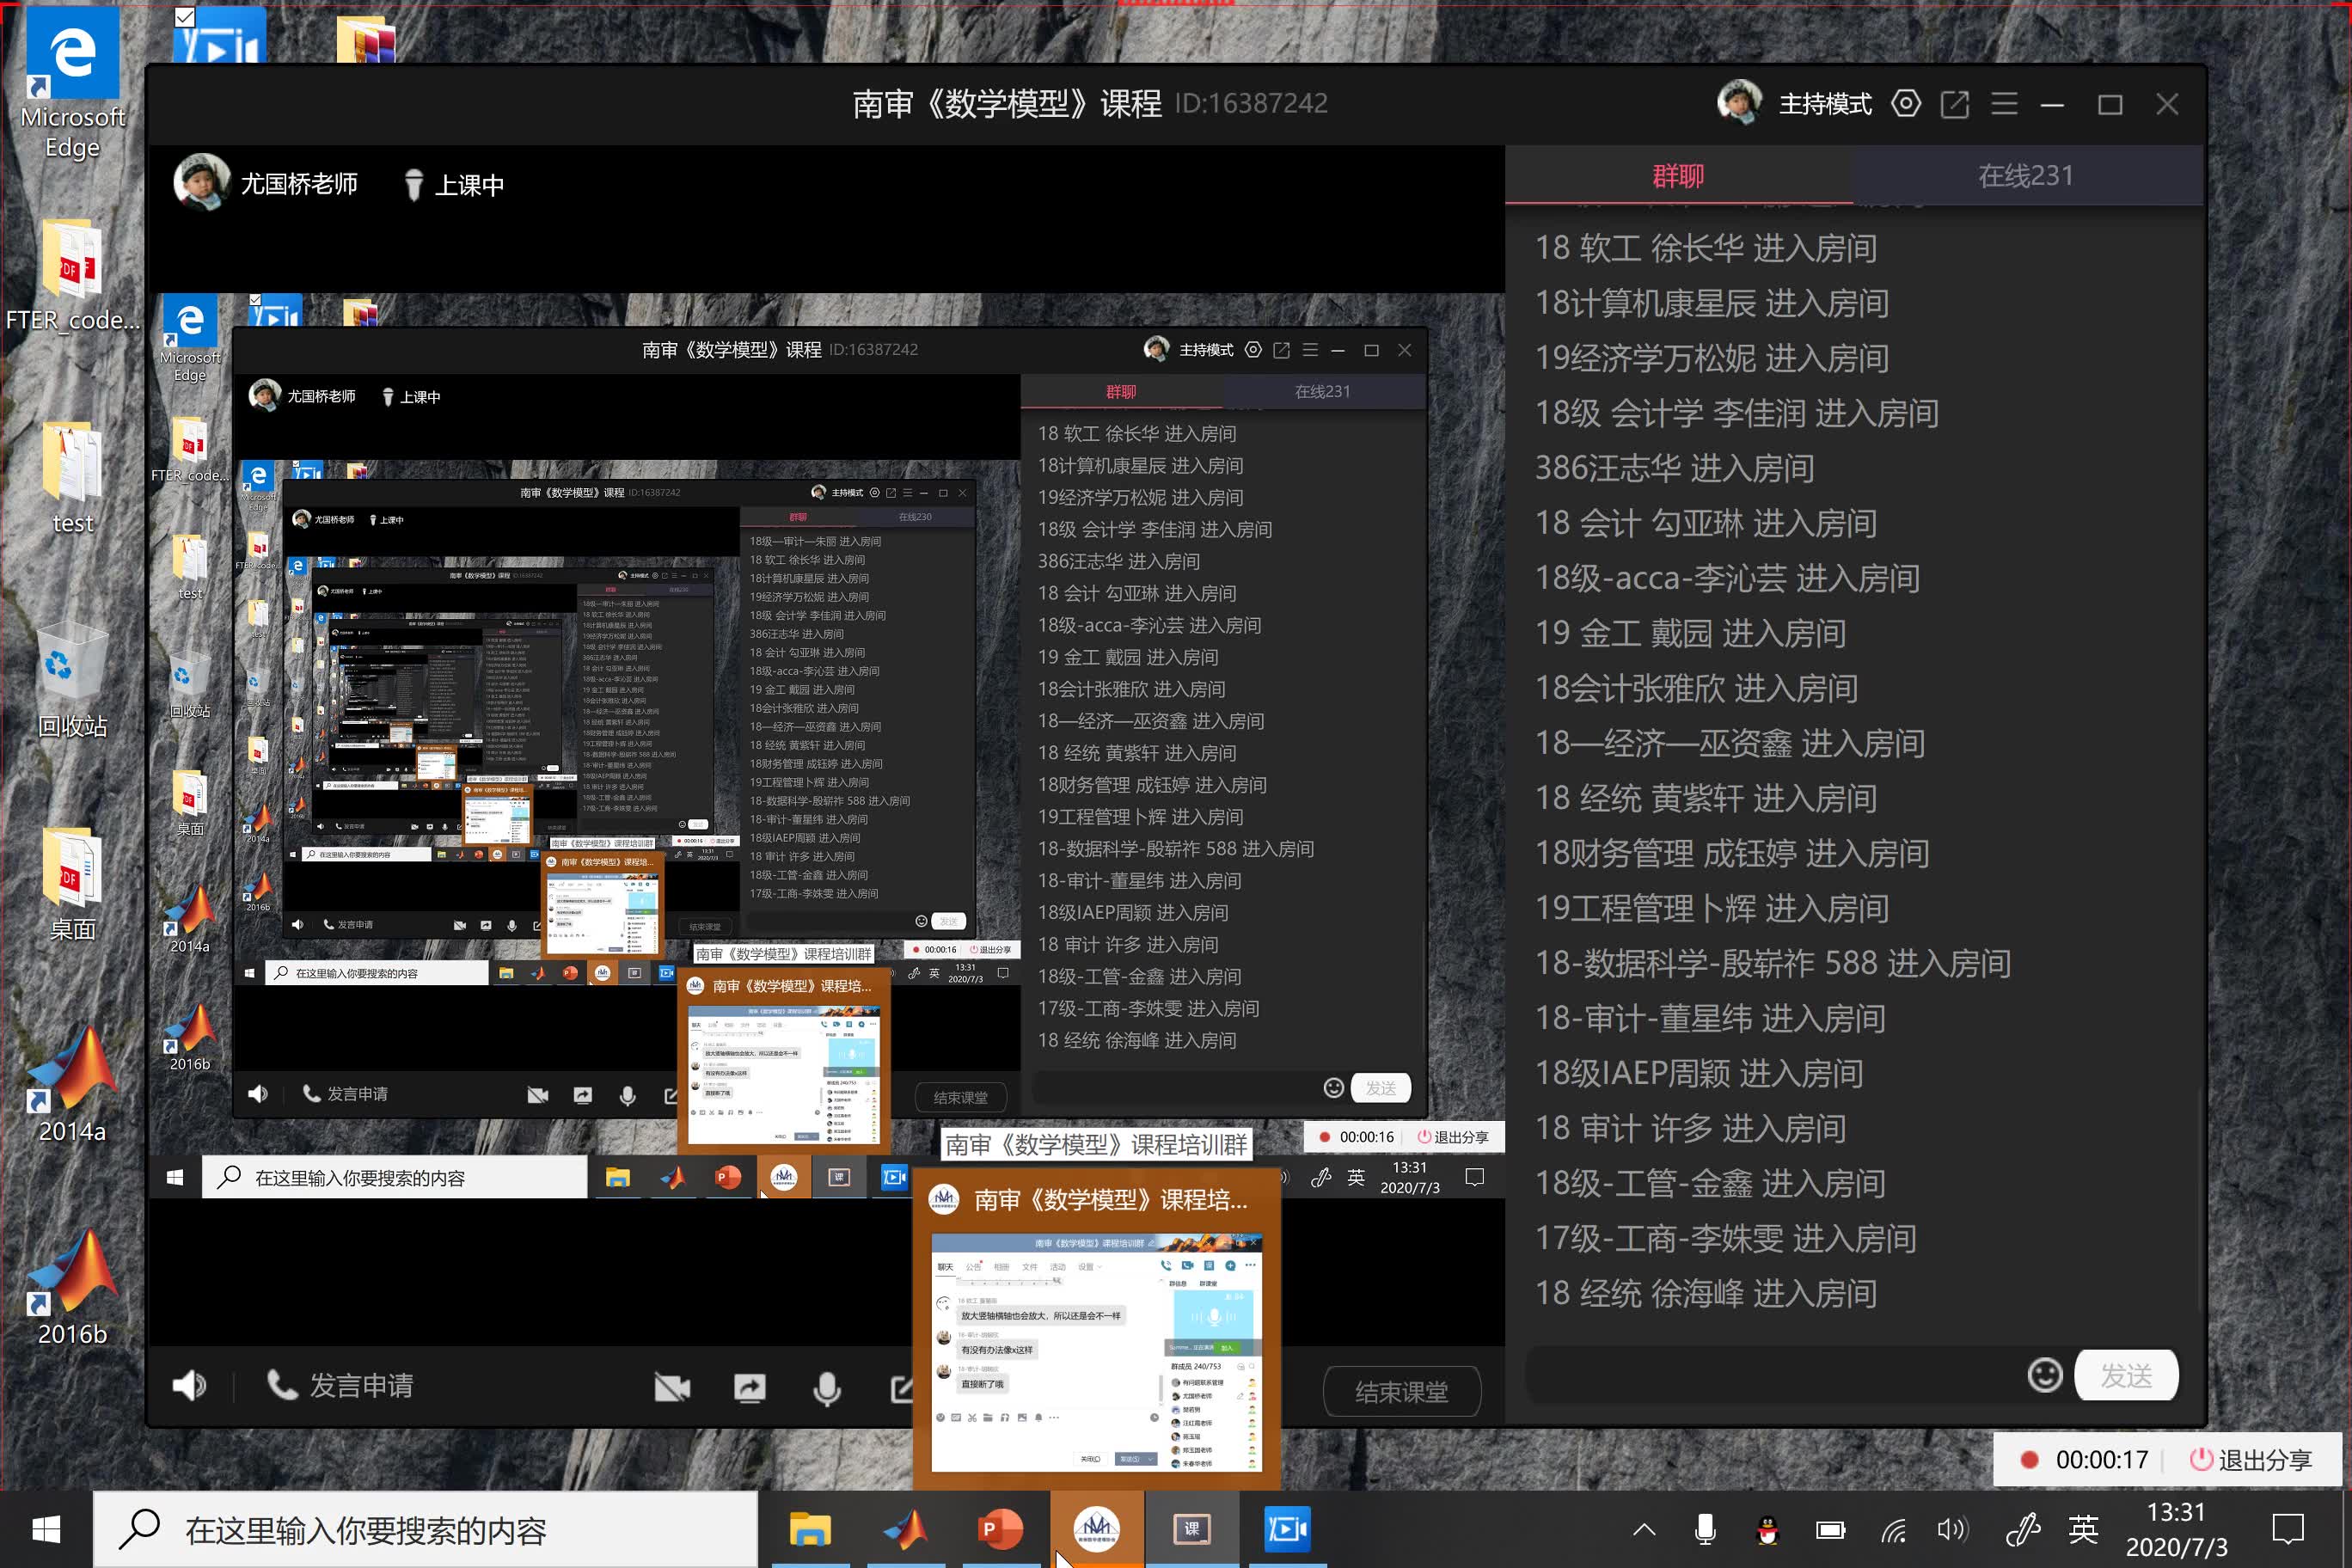Open the Windows Start menu
The height and width of the screenshot is (1568, 2352).
[x=46, y=1529]
